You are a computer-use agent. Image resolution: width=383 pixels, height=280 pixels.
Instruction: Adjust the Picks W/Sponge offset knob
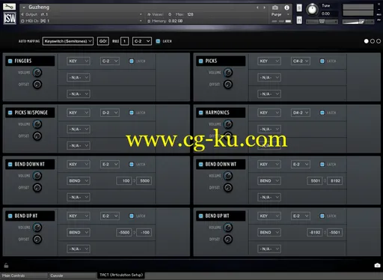point(37,136)
